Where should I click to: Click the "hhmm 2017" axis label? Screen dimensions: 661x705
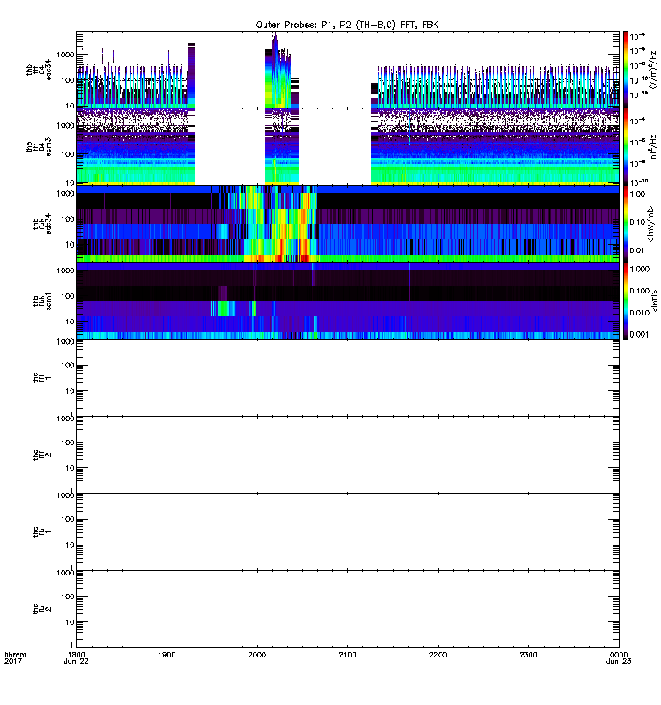click(x=15, y=657)
